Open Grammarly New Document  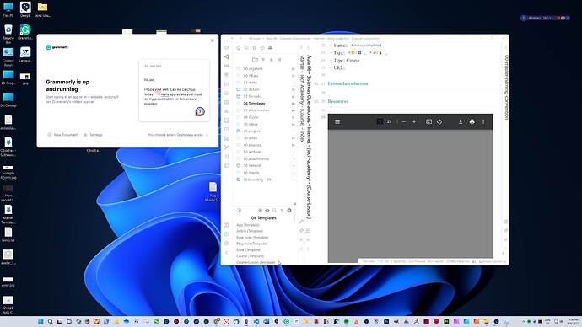62,135
